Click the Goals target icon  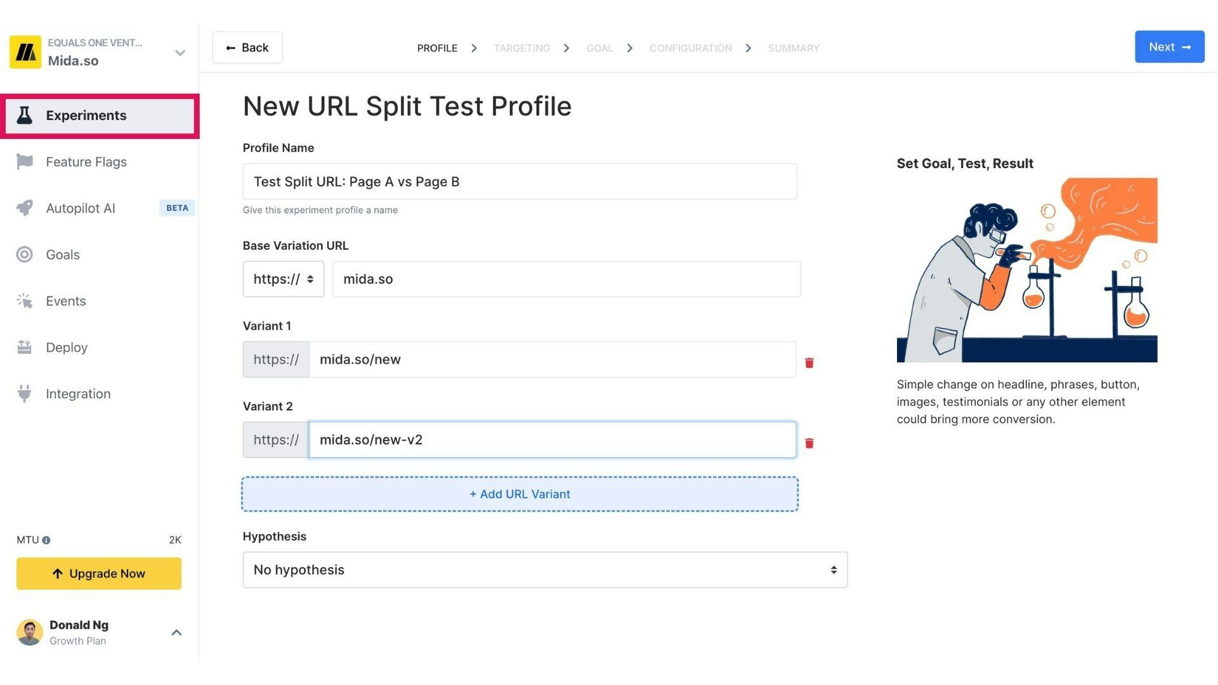[x=25, y=254]
